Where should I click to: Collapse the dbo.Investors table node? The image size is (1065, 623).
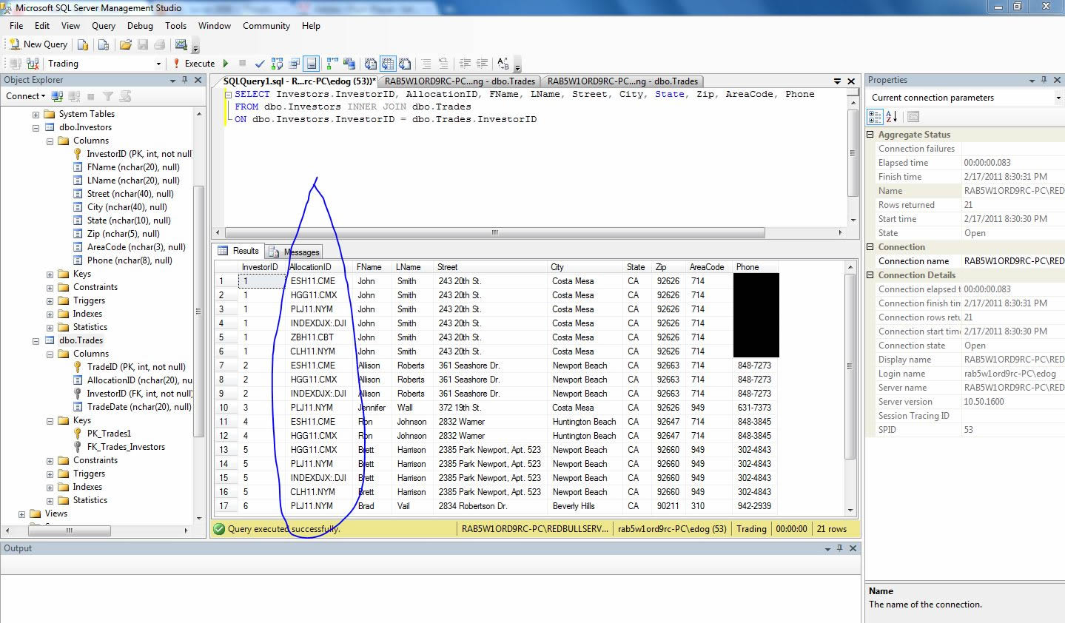(36, 128)
